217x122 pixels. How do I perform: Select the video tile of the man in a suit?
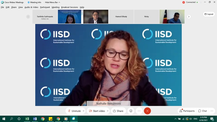[x=96, y=17]
